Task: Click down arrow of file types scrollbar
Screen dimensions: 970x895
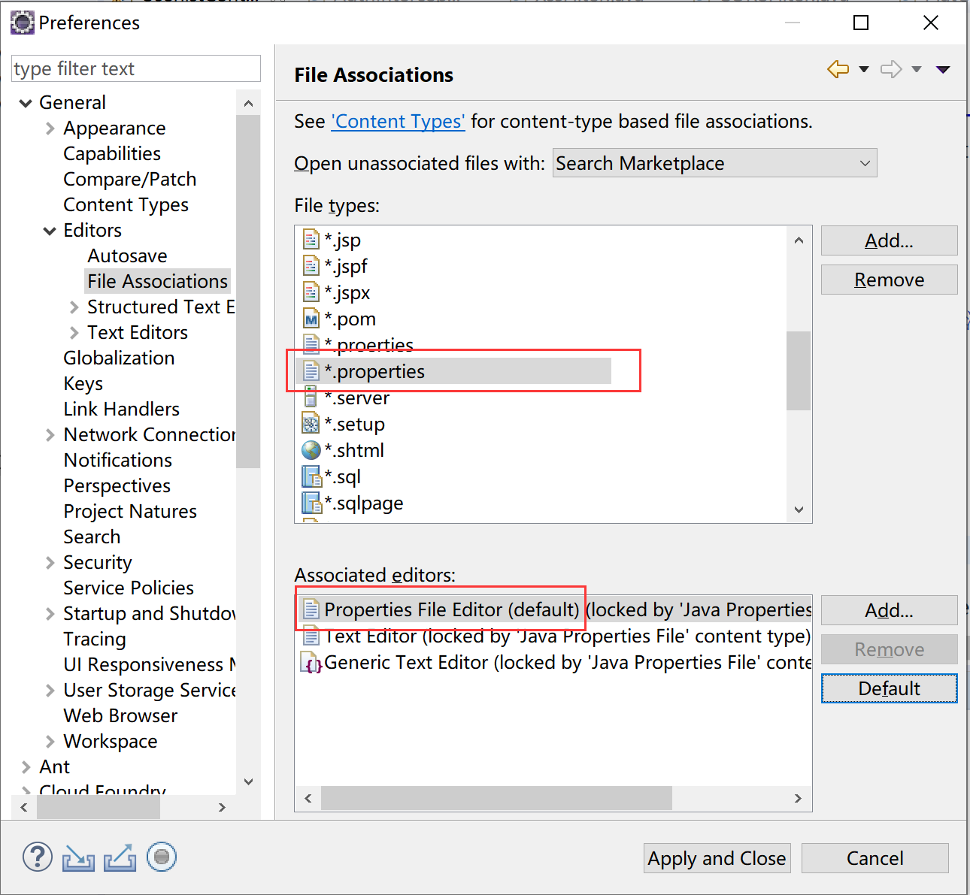Action: 799,509
